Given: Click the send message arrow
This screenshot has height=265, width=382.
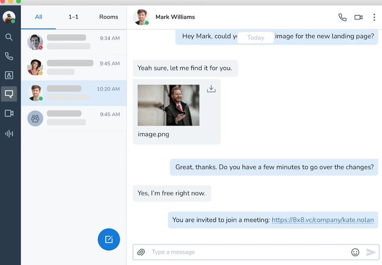Looking at the screenshot, I should pyautogui.click(x=371, y=252).
